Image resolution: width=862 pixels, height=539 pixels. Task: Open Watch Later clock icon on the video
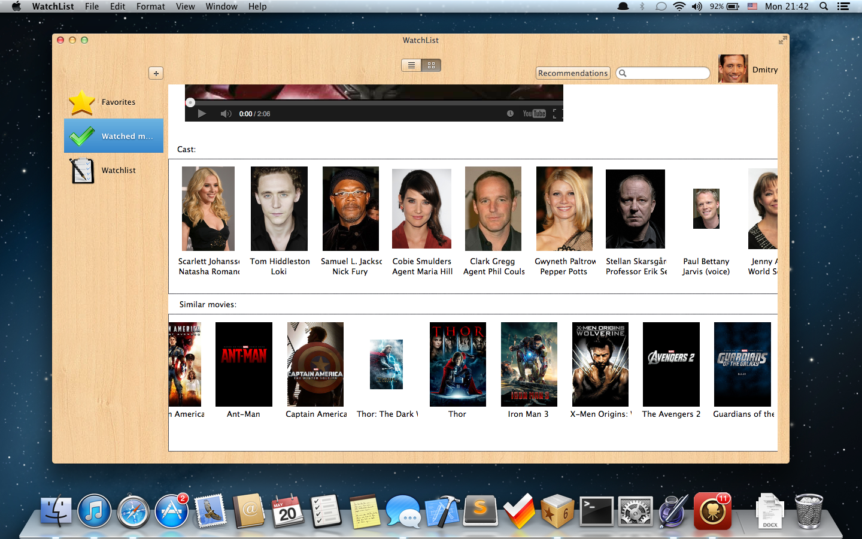510,113
